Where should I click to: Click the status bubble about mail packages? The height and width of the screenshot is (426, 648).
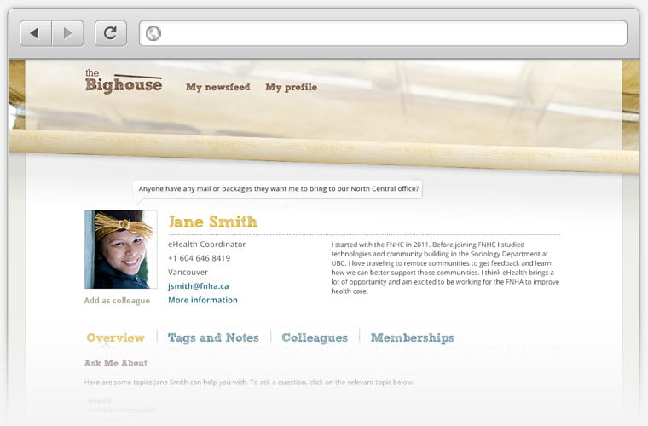(279, 188)
